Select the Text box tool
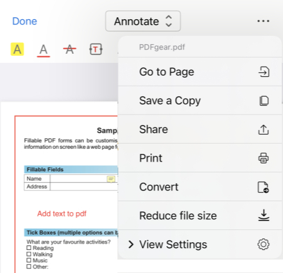This screenshot has width=283, height=273. coord(96,49)
